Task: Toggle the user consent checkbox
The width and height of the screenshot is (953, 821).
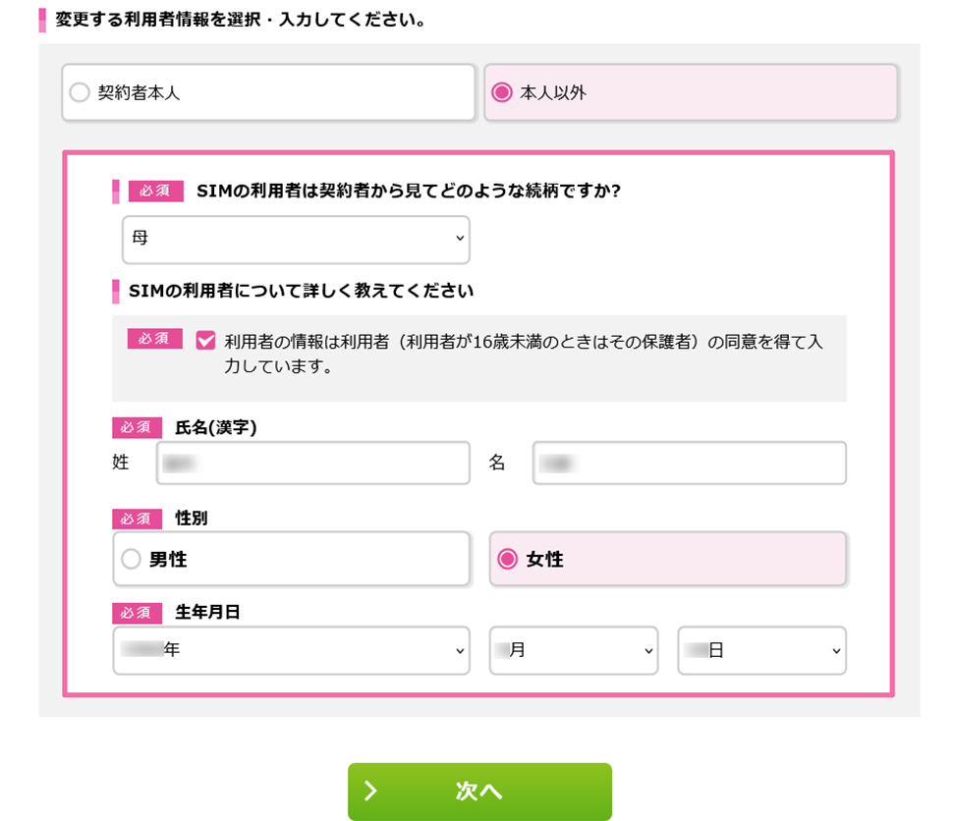Action: (206, 341)
